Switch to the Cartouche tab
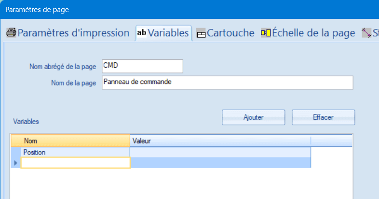Screen dimensions: 379x199 click(x=230, y=33)
